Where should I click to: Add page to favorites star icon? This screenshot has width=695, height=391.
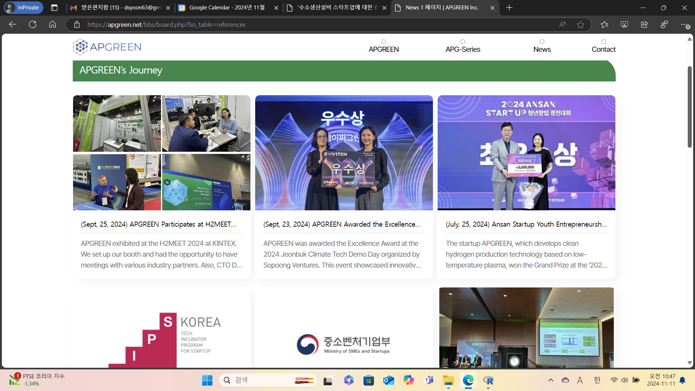[581, 25]
